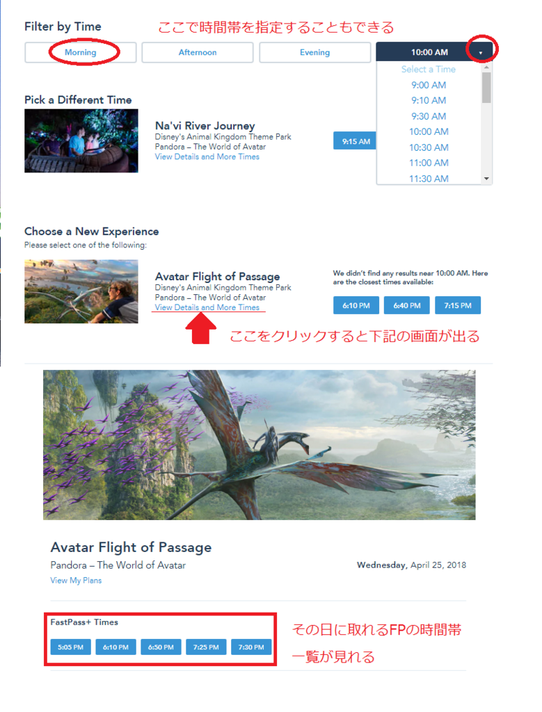The height and width of the screenshot is (712, 542).
Task: View Details and More Times for Avatar Flight
Action: pyautogui.click(x=207, y=307)
